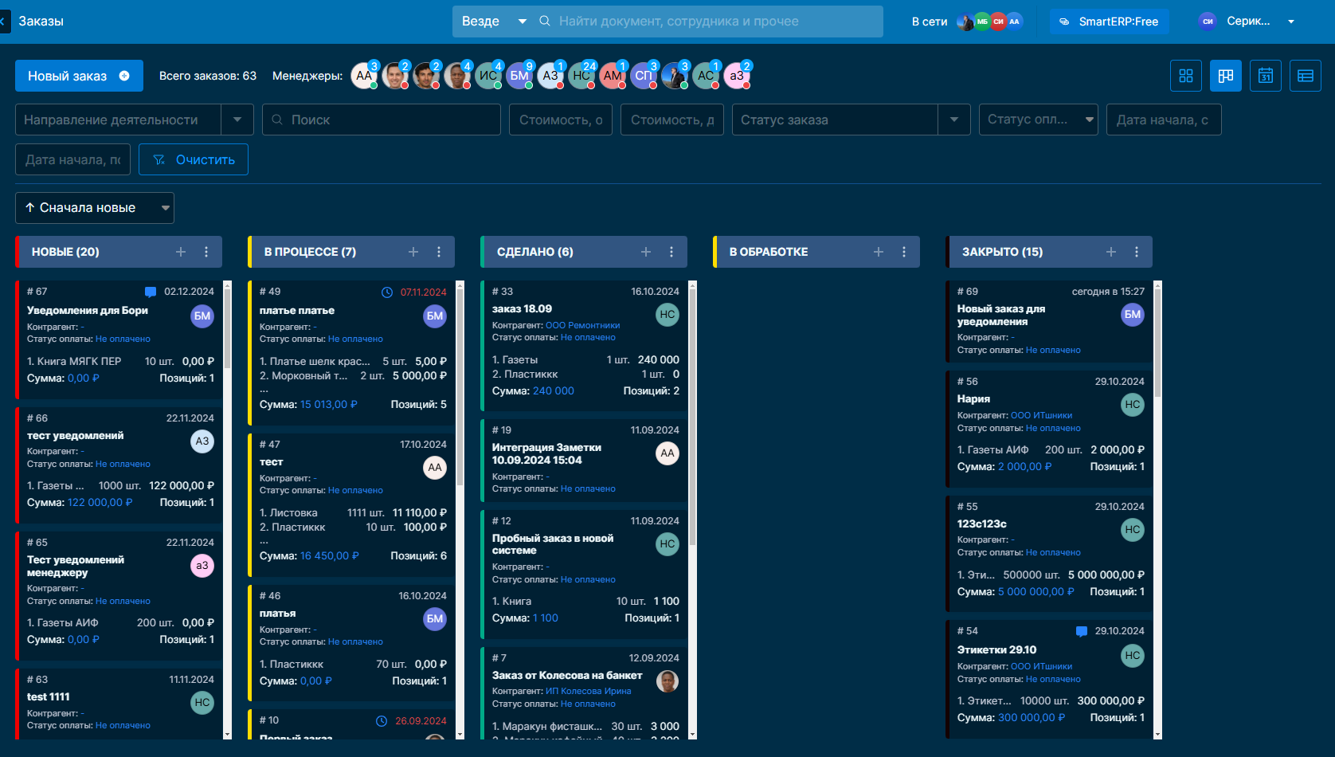
Task: Expand the Направление деятельности dropdown
Action: [x=237, y=120]
